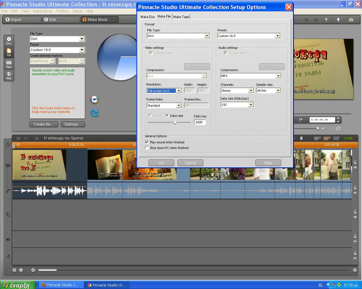Image resolution: width=362 pixels, height=289 pixels.
Task: Open the Frame Rate Standard dropdown
Action: [x=164, y=105]
